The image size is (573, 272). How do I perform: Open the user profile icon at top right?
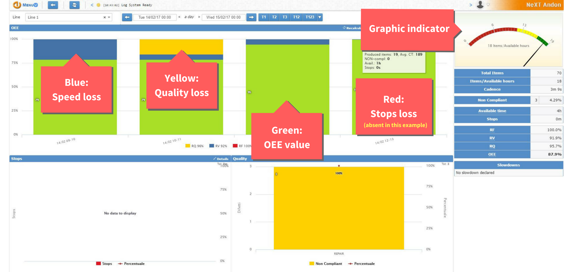coord(480,5)
